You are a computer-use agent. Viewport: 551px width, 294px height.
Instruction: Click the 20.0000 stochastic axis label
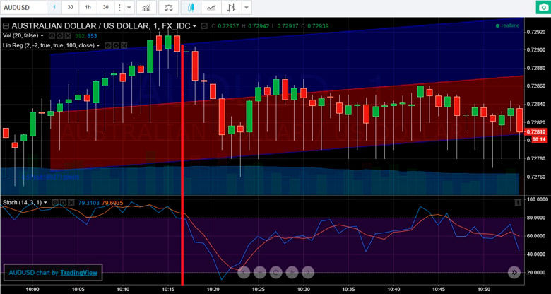point(535,272)
